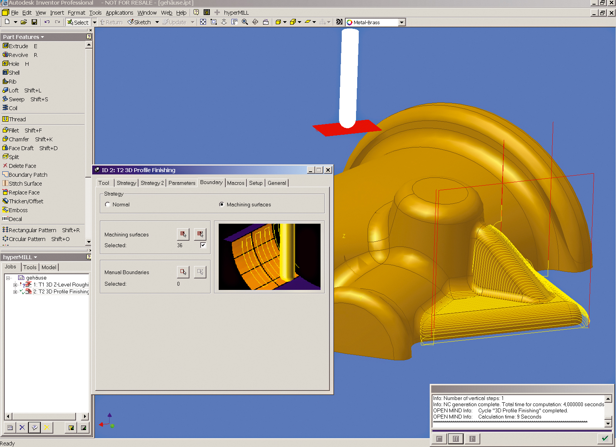616x447 pixels.
Task: Click the Return button
Action: 111,22
